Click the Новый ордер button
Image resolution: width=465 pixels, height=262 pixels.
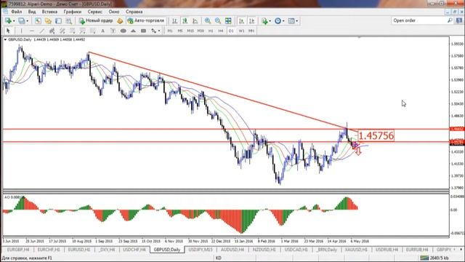(x=96, y=21)
